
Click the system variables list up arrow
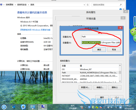pyautogui.click(x=120, y=65)
